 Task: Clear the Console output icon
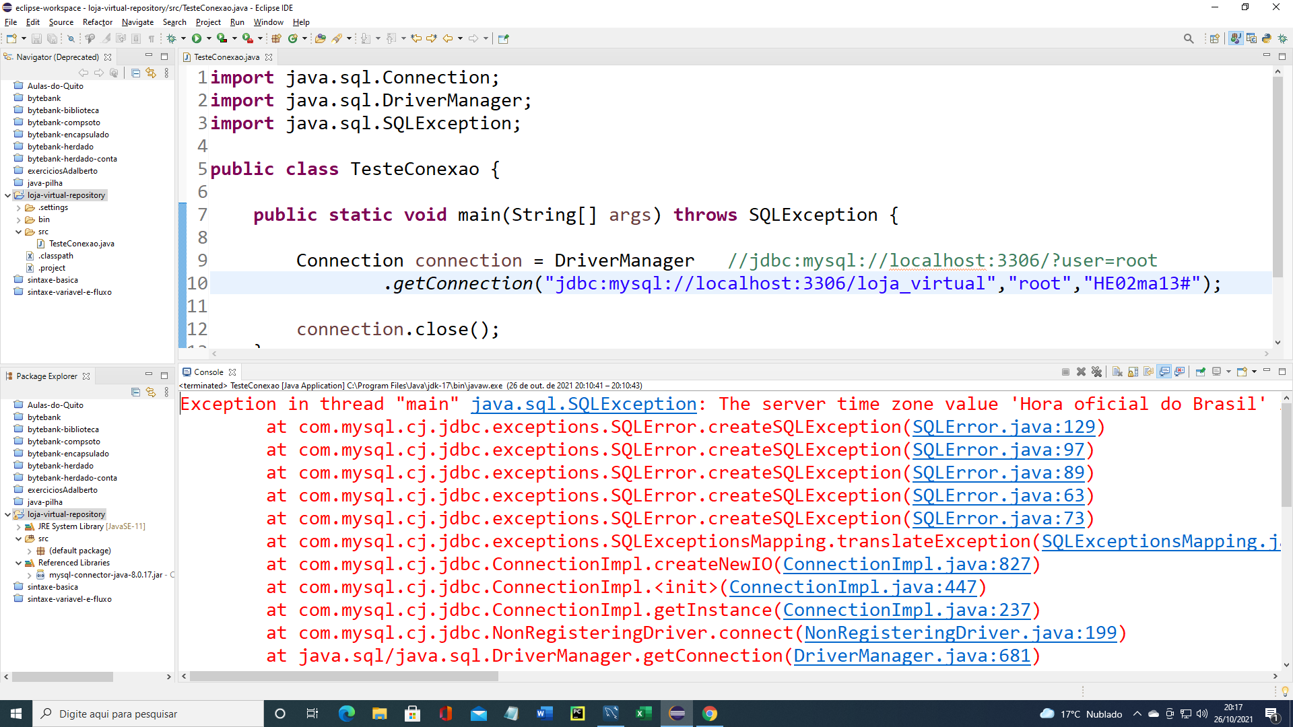click(1117, 372)
